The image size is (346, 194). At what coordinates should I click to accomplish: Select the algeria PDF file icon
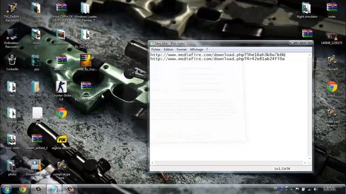point(62,141)
